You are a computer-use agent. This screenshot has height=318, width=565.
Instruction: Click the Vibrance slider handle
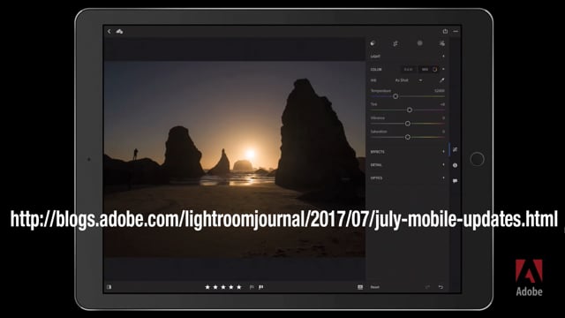pos(408,124)
